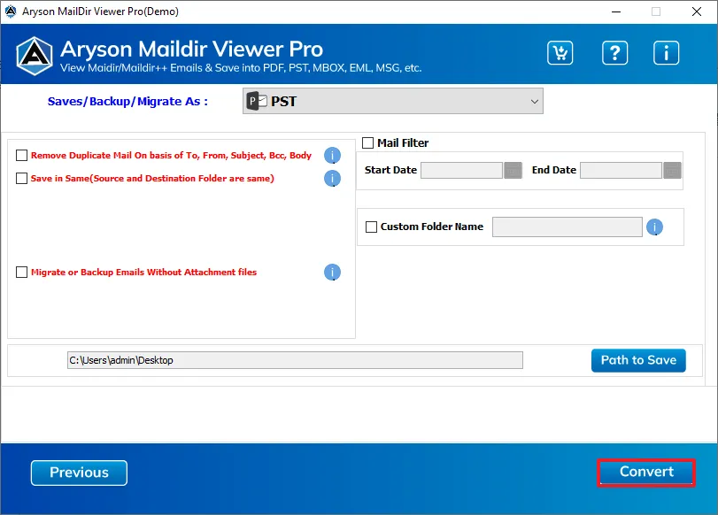
Task: Click the Aryson logo in the header
Action: click(35, 56)
